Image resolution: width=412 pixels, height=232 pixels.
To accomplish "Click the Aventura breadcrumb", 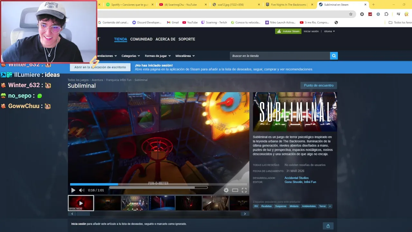I will pyautogui.click(x=97, y=80).
